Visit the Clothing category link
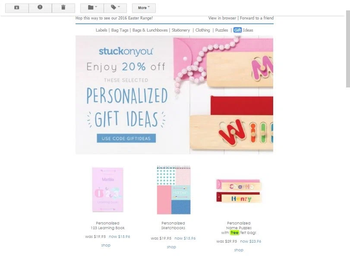Viewport: 350px width, 269px height. 203,30
